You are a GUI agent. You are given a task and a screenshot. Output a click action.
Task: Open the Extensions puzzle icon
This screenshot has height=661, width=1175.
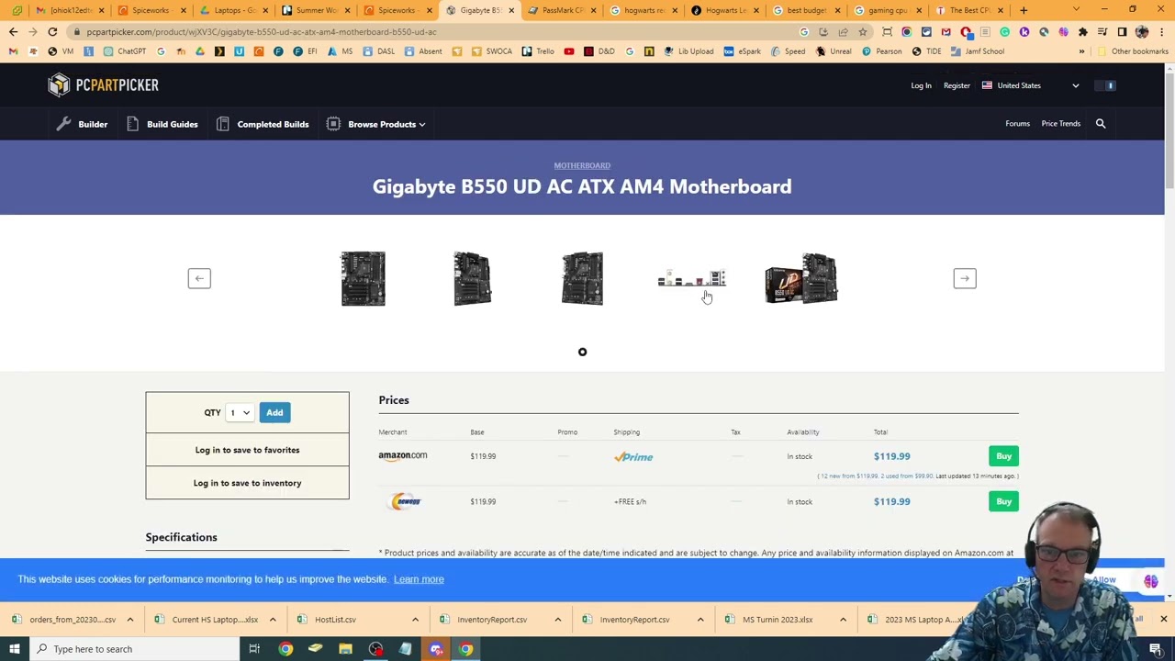point(1082,31)
